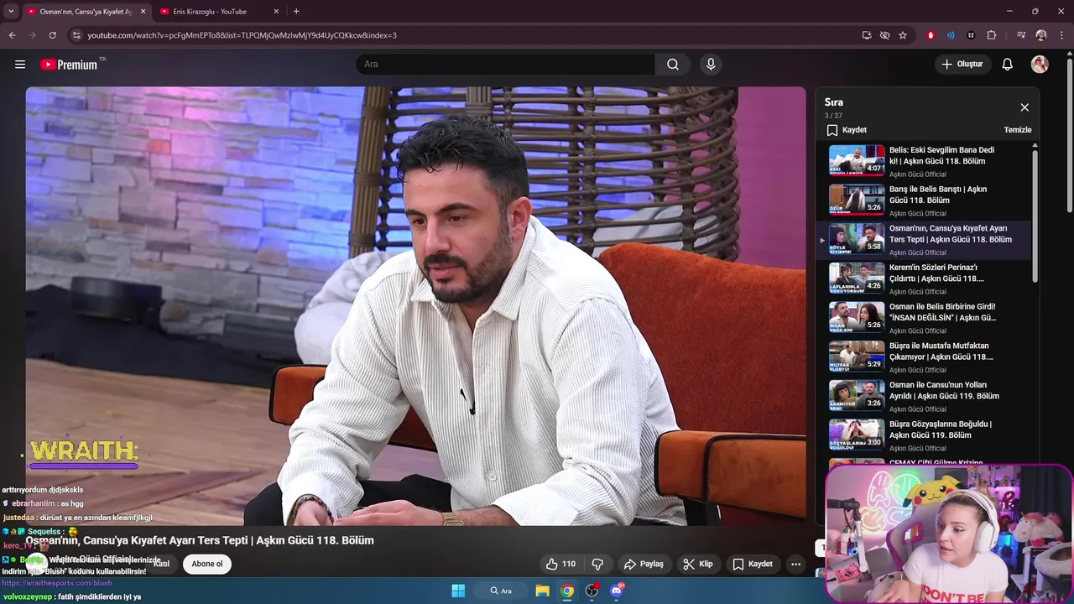Open File Explorer from taskbar
The image size is (1074, 604).
[x=542, y=591]
